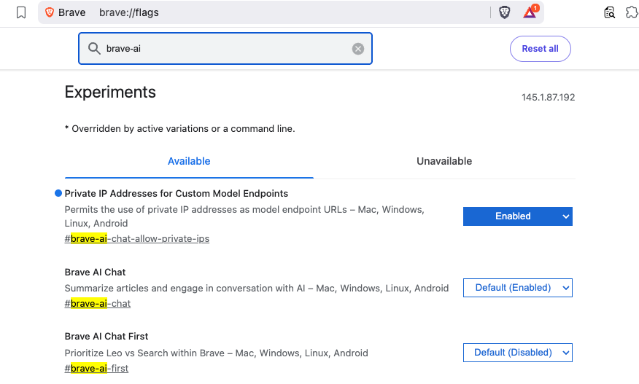Click the #brave-ai-first flag link
639x384 pixels.
tap(96, 368)
